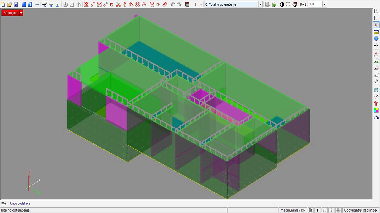The image size is (380, 213).
Task: Toggle the black-white contrast display icon
Action: (282, 4)
